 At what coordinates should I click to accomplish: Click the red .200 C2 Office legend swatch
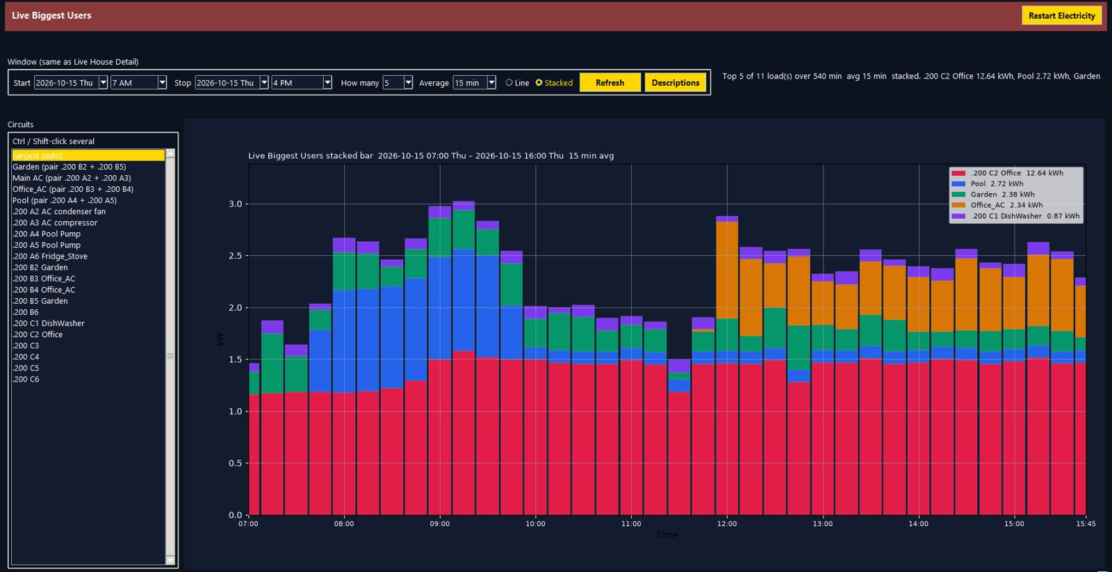959,173
